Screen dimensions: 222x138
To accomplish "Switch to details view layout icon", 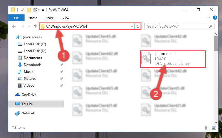I will [207, 128].
